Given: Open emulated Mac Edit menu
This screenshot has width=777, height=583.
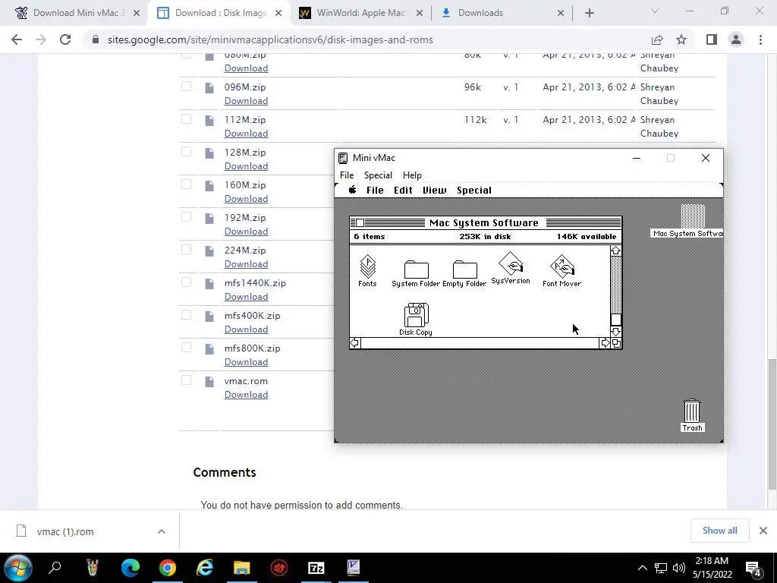Looking at the screenshot, I should 404,191.
